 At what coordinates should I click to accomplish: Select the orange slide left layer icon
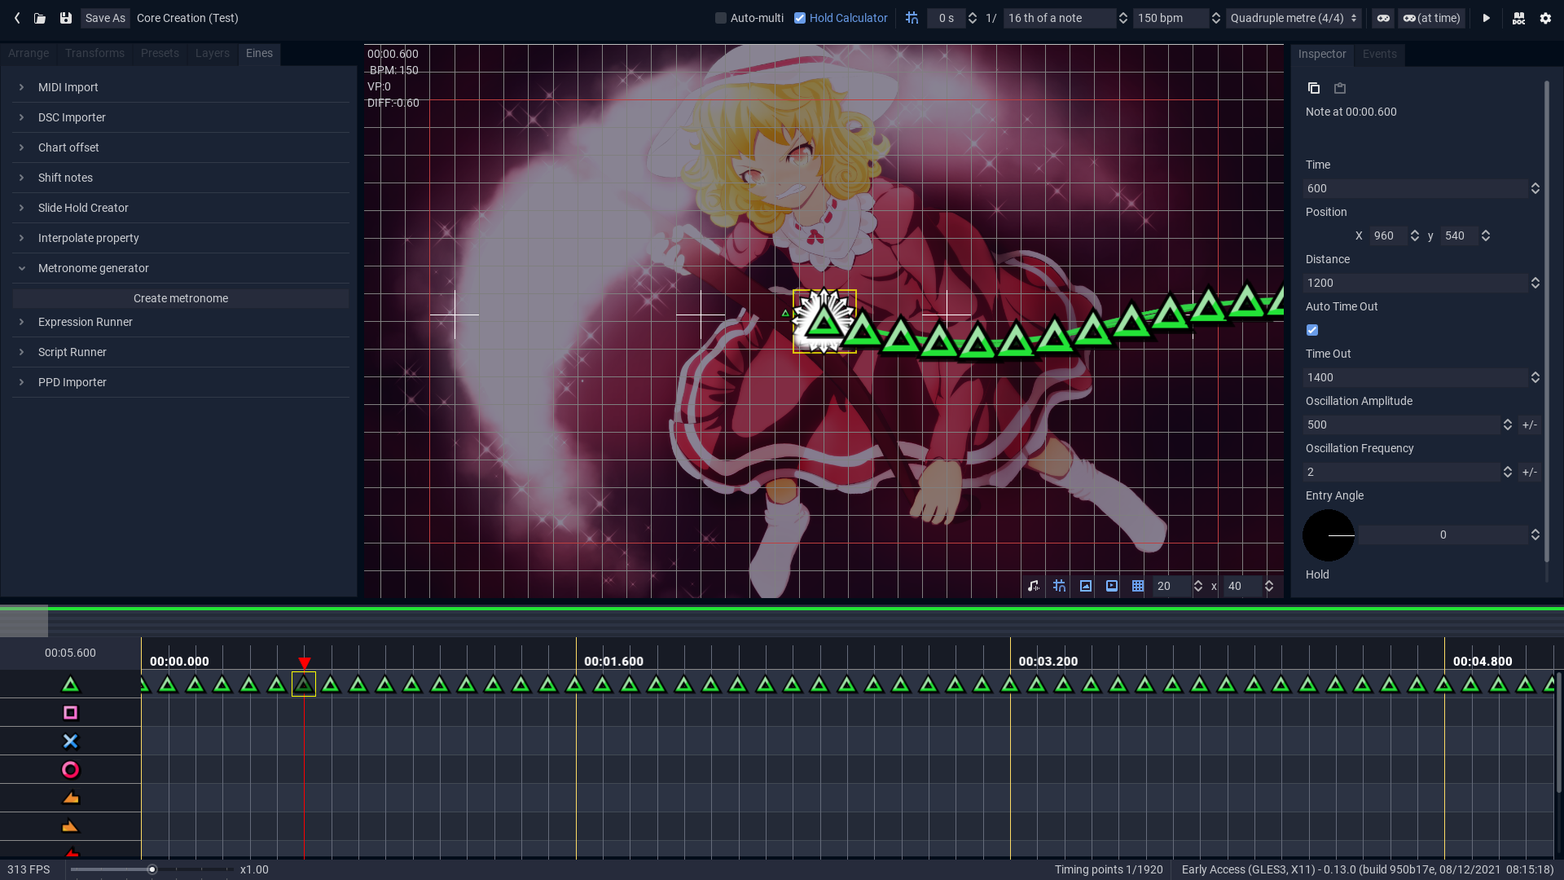pyautogui.click(x=71, y=799)
